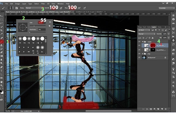Create new layer icon

(x=162, y=109)
